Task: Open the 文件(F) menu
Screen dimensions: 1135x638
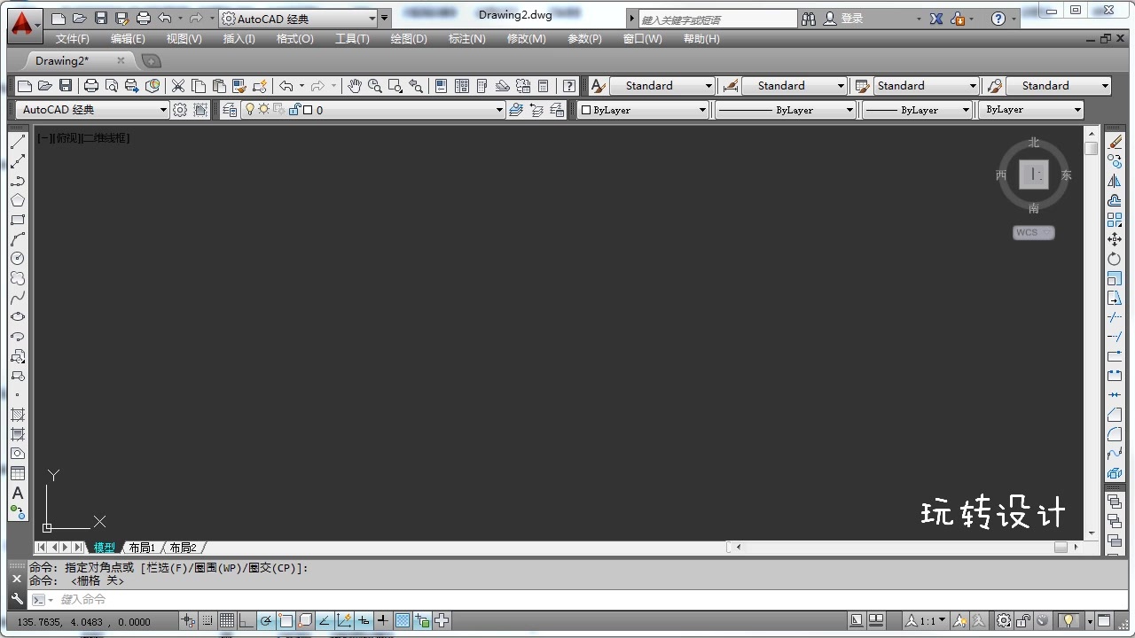Action: [x=72, y=39]
